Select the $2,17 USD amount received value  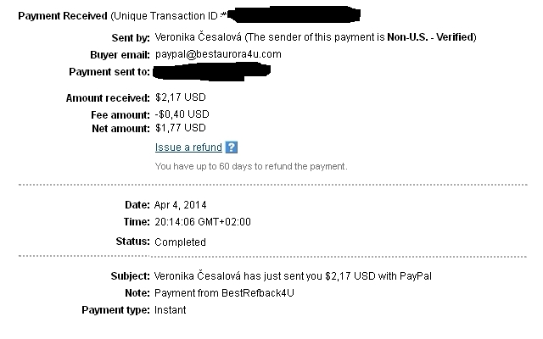coord(181,97)
